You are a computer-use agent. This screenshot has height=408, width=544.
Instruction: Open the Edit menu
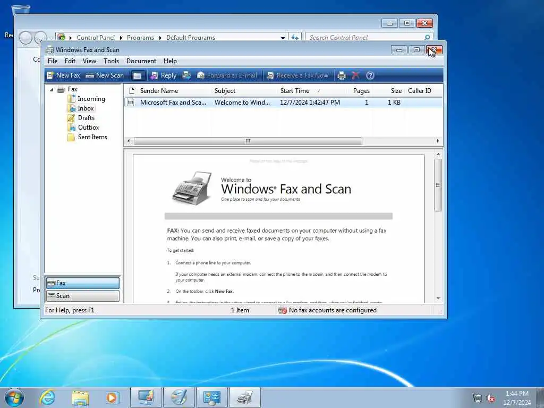70,61
